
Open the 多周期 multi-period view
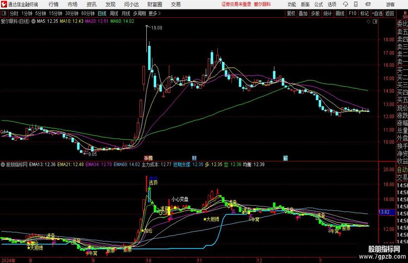[139, 13]
